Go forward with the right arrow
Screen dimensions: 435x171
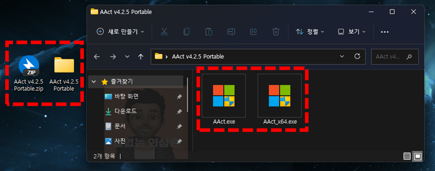(113, 57)
